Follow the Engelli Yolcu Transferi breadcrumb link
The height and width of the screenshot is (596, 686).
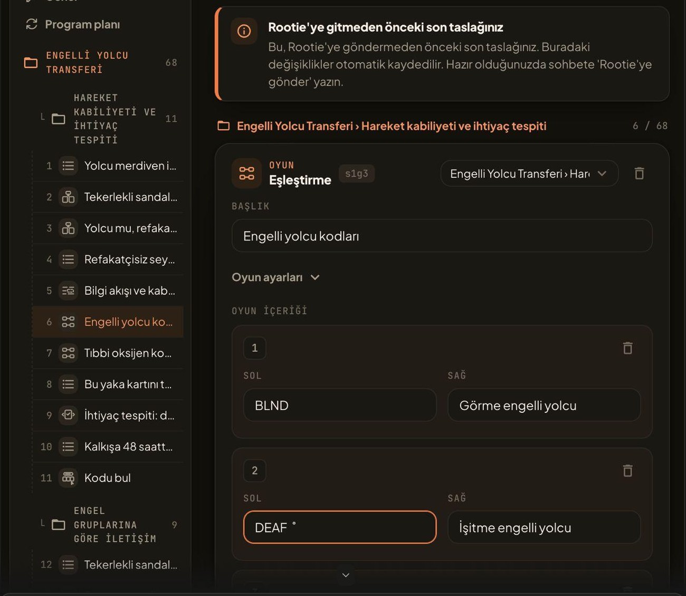click(295, 126)
